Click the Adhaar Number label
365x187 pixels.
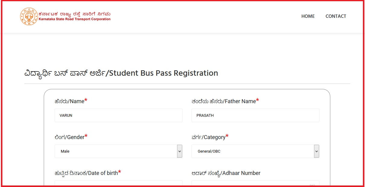(226, 173)
